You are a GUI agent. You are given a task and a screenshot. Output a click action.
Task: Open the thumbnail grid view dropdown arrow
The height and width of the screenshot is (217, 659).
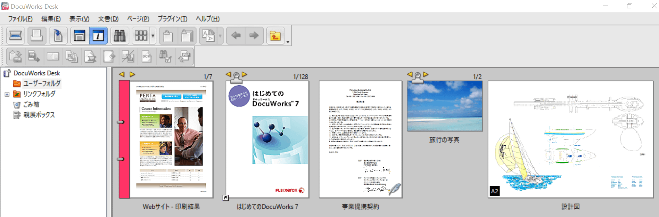coord(153,35)
